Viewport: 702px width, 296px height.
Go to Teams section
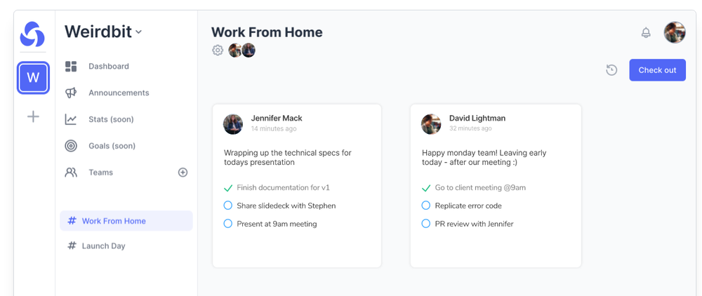click(x=100, y=172)
